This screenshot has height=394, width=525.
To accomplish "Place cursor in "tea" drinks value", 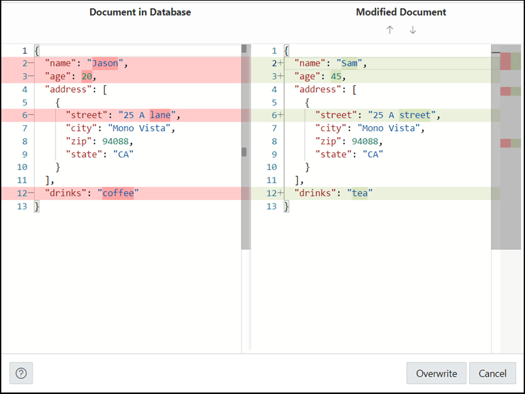I will click(x=359, y=193).
